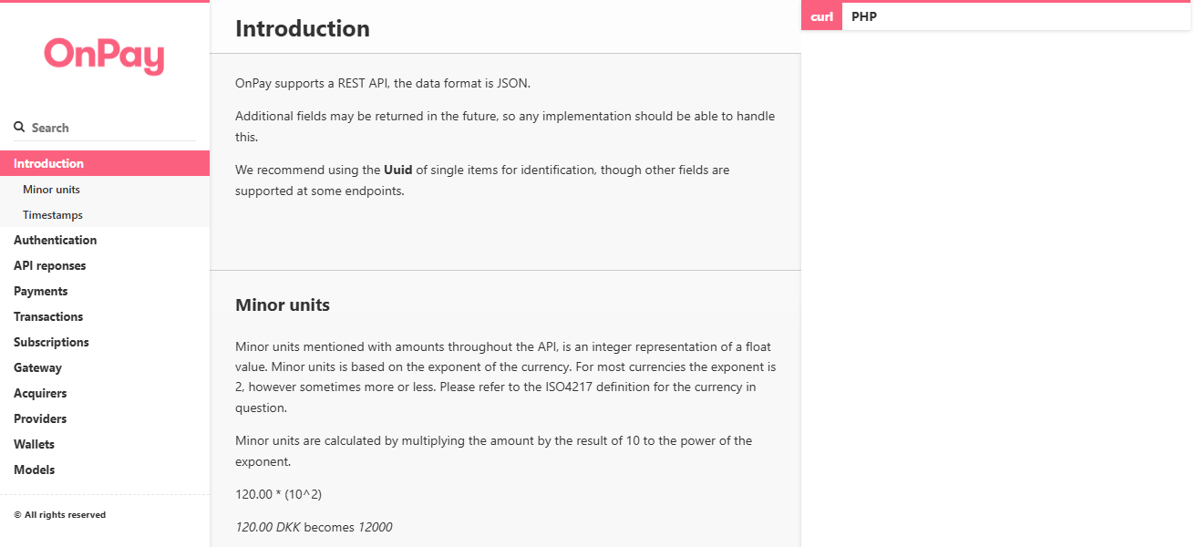The width and height of the screenshot is (1196, 547).
Task: Open the Wallets documentation
Action: pyautogui.click(x=34, y=444)
